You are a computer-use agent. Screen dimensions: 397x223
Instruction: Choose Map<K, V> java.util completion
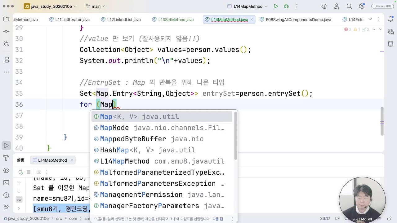tap(162, 116)
